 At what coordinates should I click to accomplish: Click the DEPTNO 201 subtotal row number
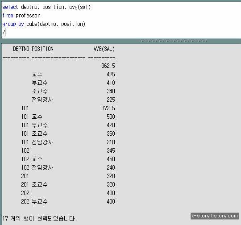[x=25, y=176]
